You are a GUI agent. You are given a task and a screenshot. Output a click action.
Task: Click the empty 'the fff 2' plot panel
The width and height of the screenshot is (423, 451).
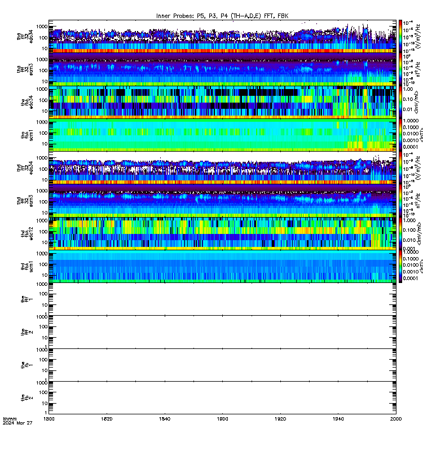(x=222, y=332)
